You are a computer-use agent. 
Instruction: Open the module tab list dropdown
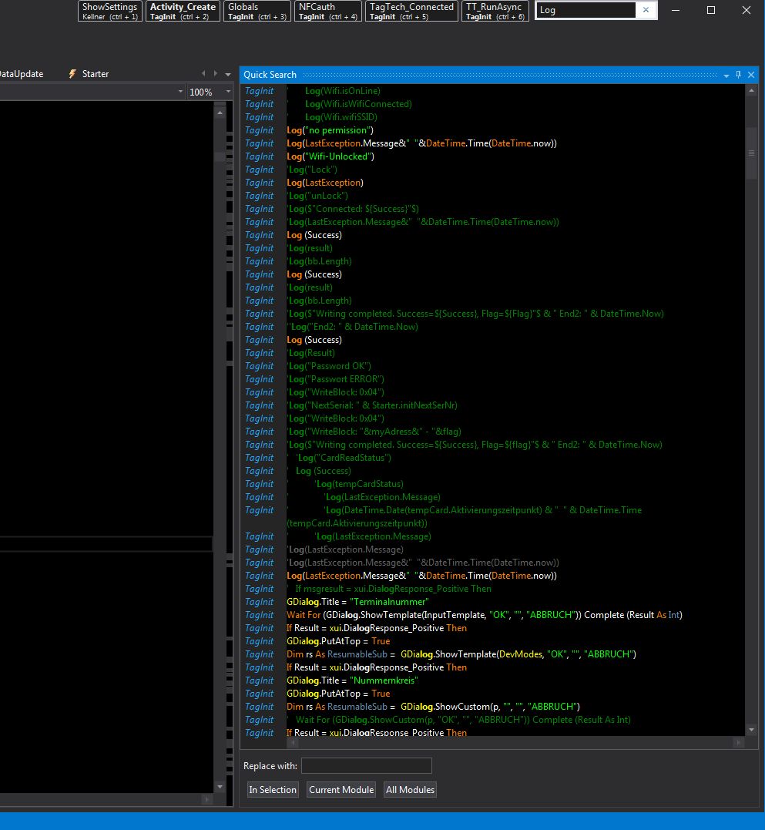(x=227, y=74)
